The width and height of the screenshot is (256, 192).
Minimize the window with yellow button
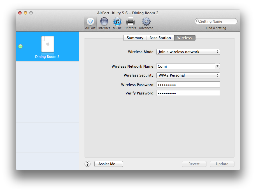click(x=25, y=13)
